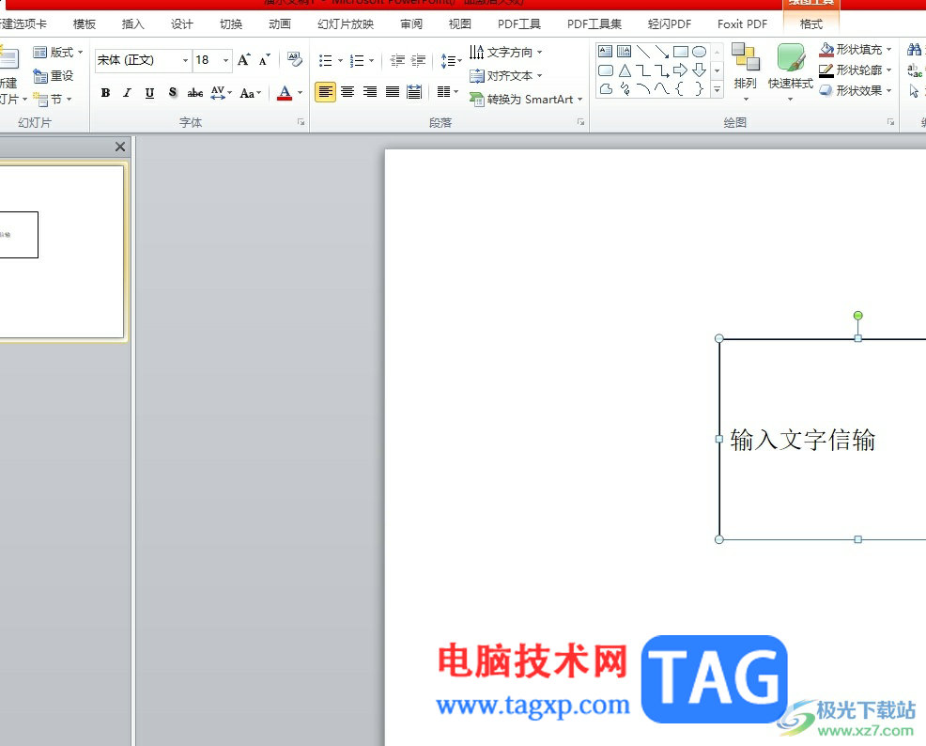Image resolution: width=926 pixels, height=746 pixels.
Task: Open columns dropdown
Action: coord(448,91)
